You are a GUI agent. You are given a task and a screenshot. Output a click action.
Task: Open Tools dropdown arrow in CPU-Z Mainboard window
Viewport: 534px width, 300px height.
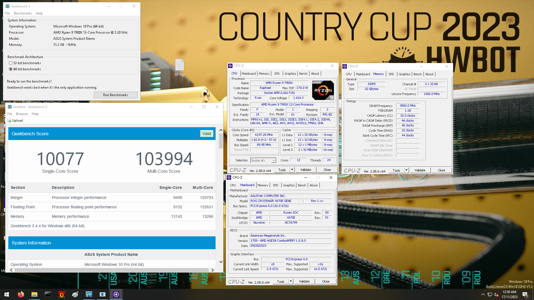pyautogui.click(x=291, y=281)
